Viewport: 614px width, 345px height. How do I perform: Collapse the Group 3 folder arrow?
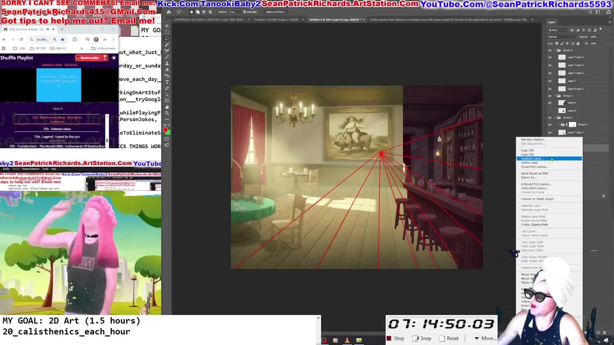(555, 117)
